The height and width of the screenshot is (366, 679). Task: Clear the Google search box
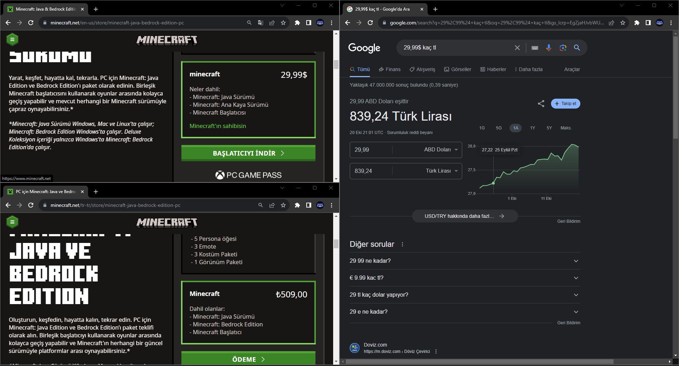click(x=517, y=48)
